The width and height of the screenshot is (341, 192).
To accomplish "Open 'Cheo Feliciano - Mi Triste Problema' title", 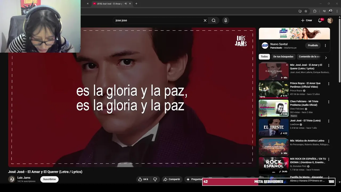I will (304, 103).
